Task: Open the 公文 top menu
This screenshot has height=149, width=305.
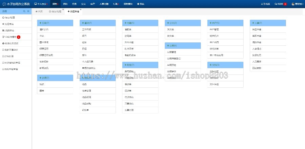Action: click(83, 4)
